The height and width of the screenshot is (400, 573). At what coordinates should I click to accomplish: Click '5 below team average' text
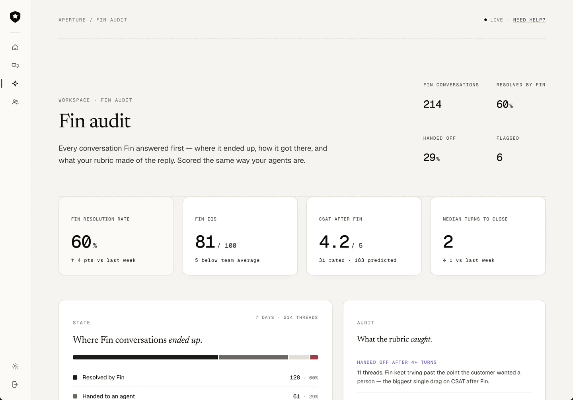pos(227,260)
